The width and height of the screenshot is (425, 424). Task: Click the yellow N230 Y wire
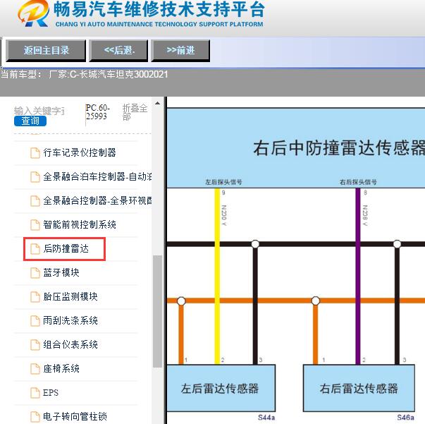(x=217, y=276)
